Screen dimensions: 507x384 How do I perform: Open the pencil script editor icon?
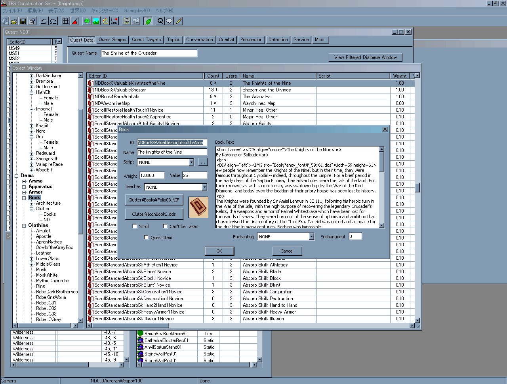point(179,21)
